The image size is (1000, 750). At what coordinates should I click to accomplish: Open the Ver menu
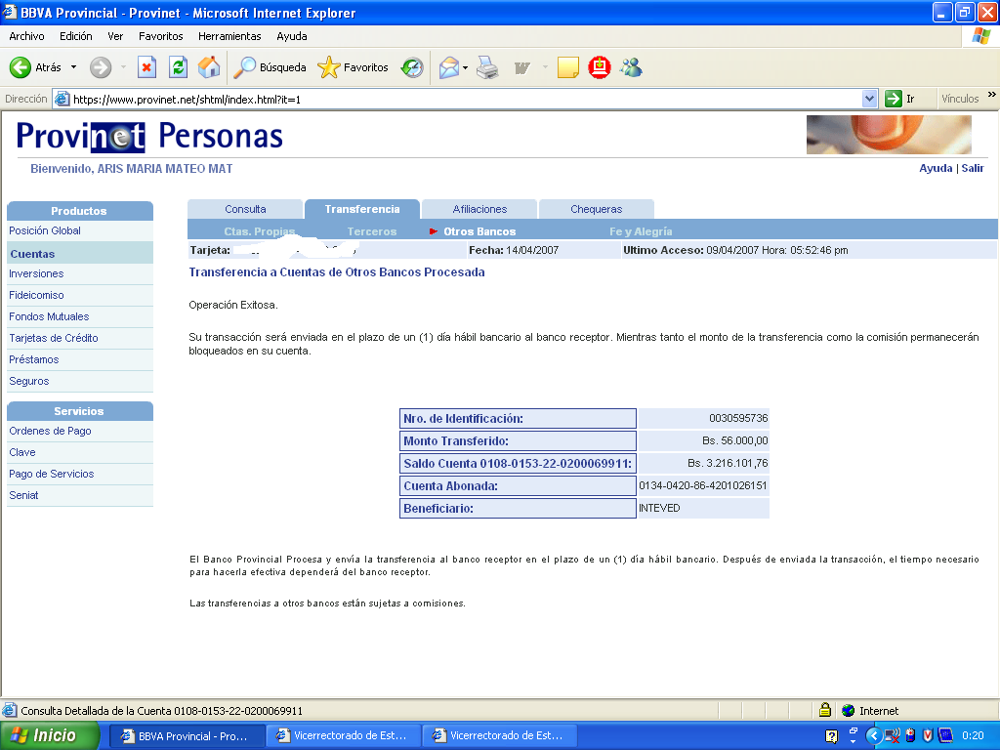[115, 36]
